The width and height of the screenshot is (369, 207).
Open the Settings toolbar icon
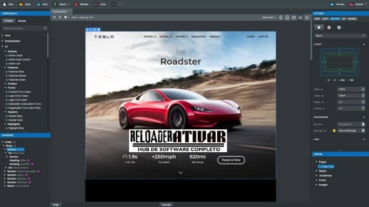pos(76,4)
